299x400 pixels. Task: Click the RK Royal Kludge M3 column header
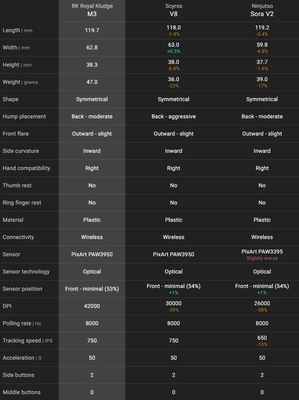point(92,10)
